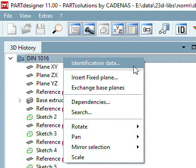This screenshot has height=168, width=196.
Task: Click the Plane ZX plane icon
Action: [x=30, y=75]
